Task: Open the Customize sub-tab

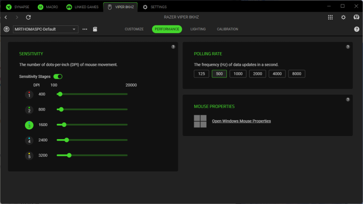Action: [x=134, y=29]
